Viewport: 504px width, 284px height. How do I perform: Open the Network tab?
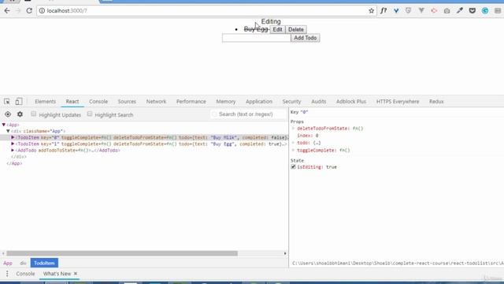[x=156, y=102]
